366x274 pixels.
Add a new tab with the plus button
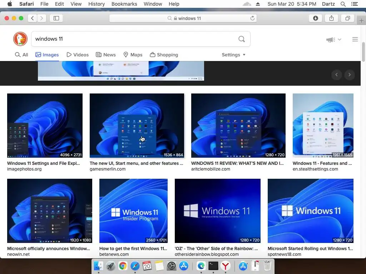(x=361, y=20)
